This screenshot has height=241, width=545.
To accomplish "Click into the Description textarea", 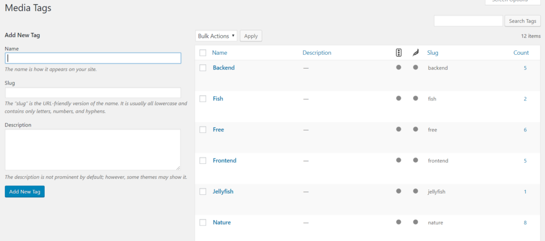I will (x=93, y=149).
